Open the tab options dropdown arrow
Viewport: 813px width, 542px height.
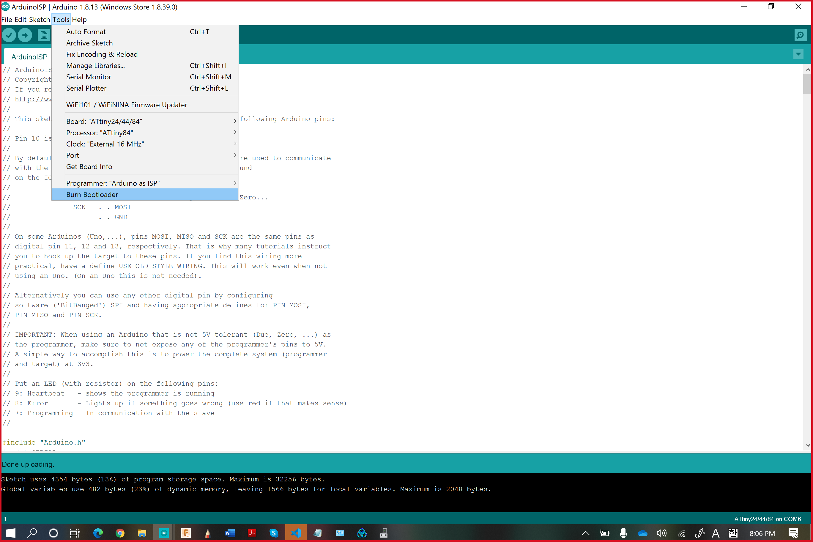click(x=798, y=54)
